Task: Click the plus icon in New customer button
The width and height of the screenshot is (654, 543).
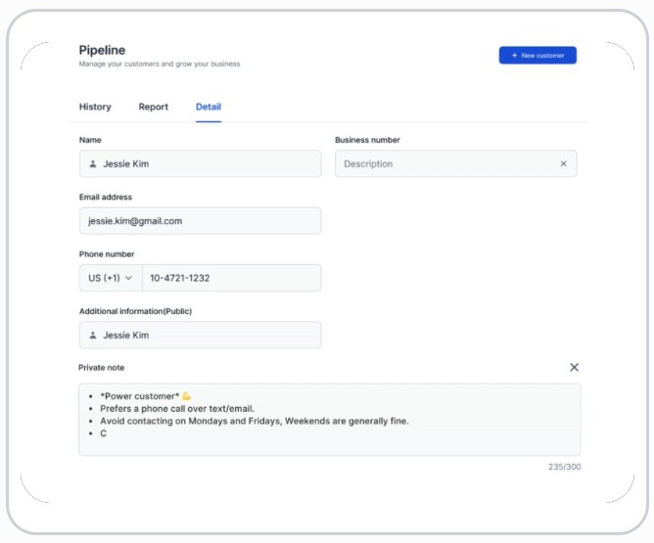Action: pyautogui.click(x=515, y=56)
